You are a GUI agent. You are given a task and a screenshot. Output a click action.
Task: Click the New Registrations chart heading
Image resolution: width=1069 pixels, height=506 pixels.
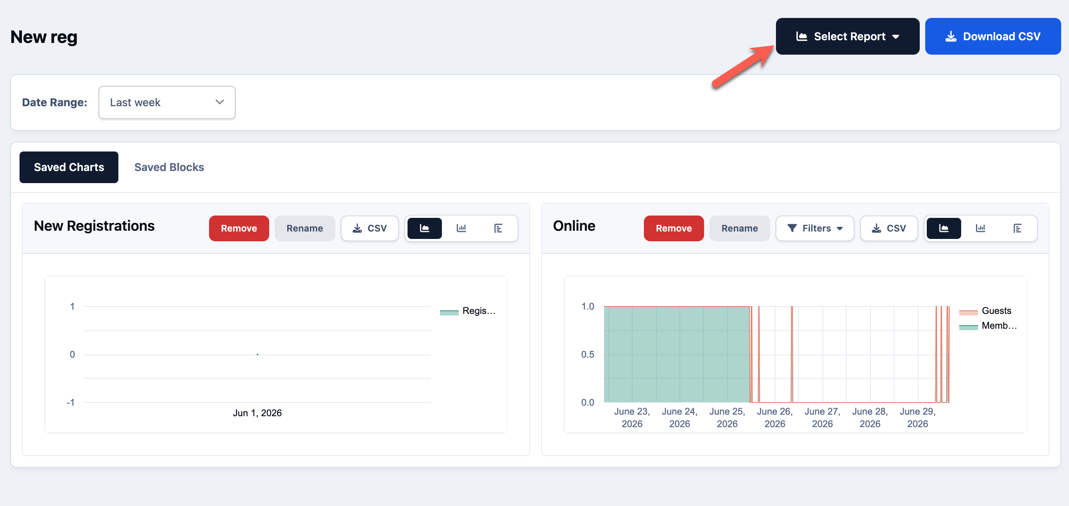pyautogui.click(x=94, y=226)
